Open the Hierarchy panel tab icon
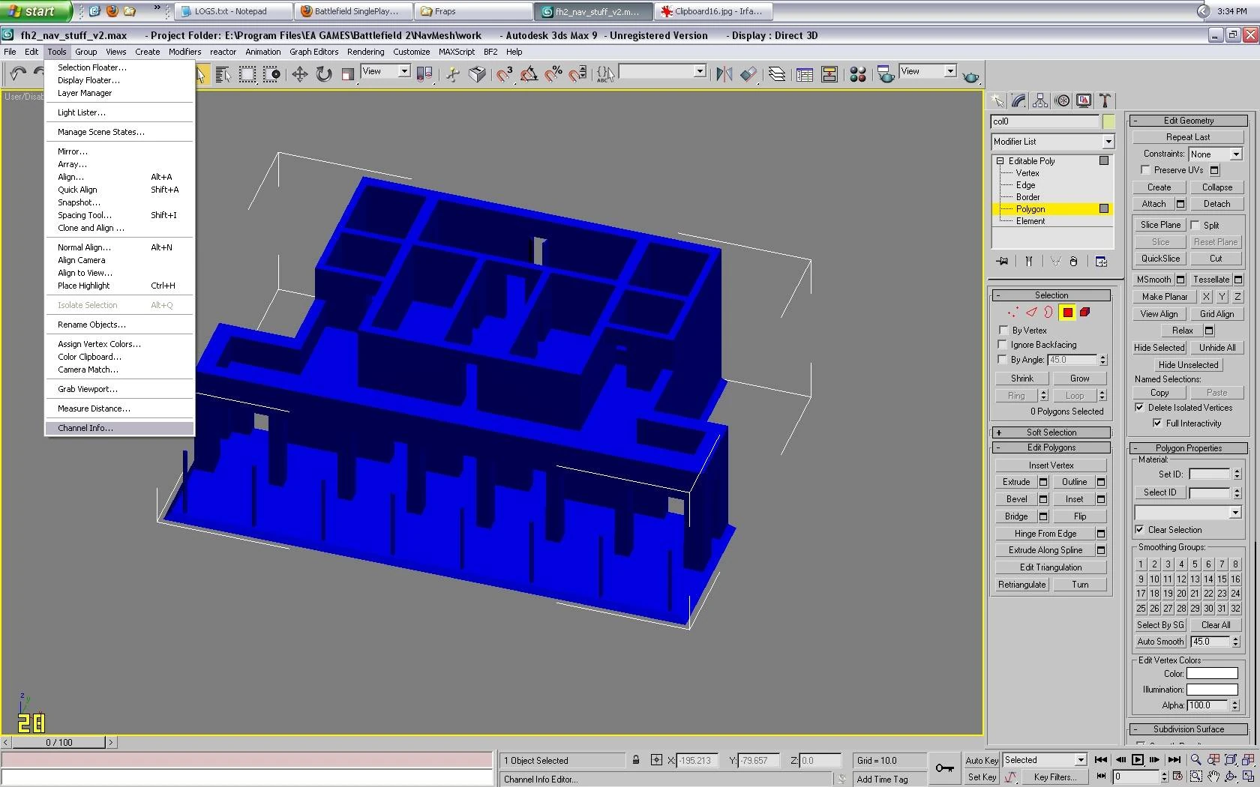 [x=1040, y=101]
